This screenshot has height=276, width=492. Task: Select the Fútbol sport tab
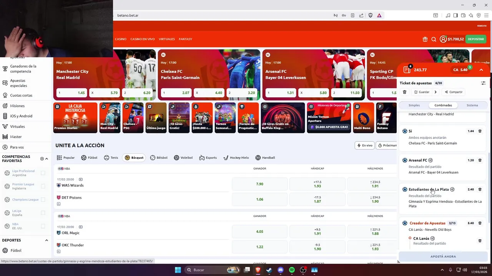pyautogui.click(x=90, y=158)
